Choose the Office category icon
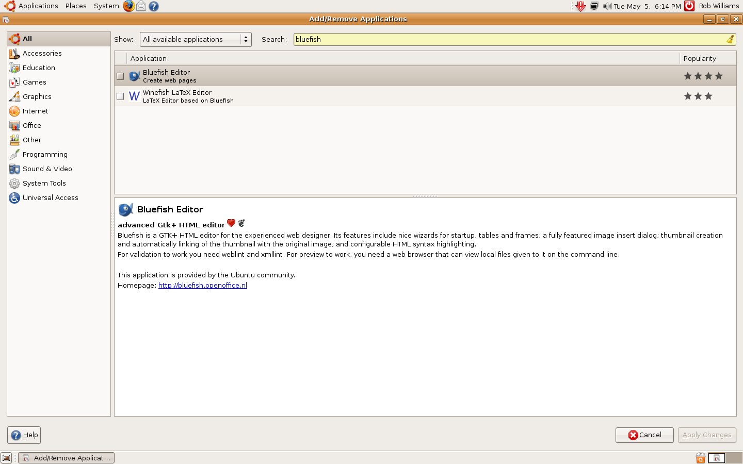This screenshot has width=743, height=464. (x=14, y=126)
